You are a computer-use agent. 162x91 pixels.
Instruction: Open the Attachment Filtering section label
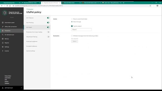32,37
